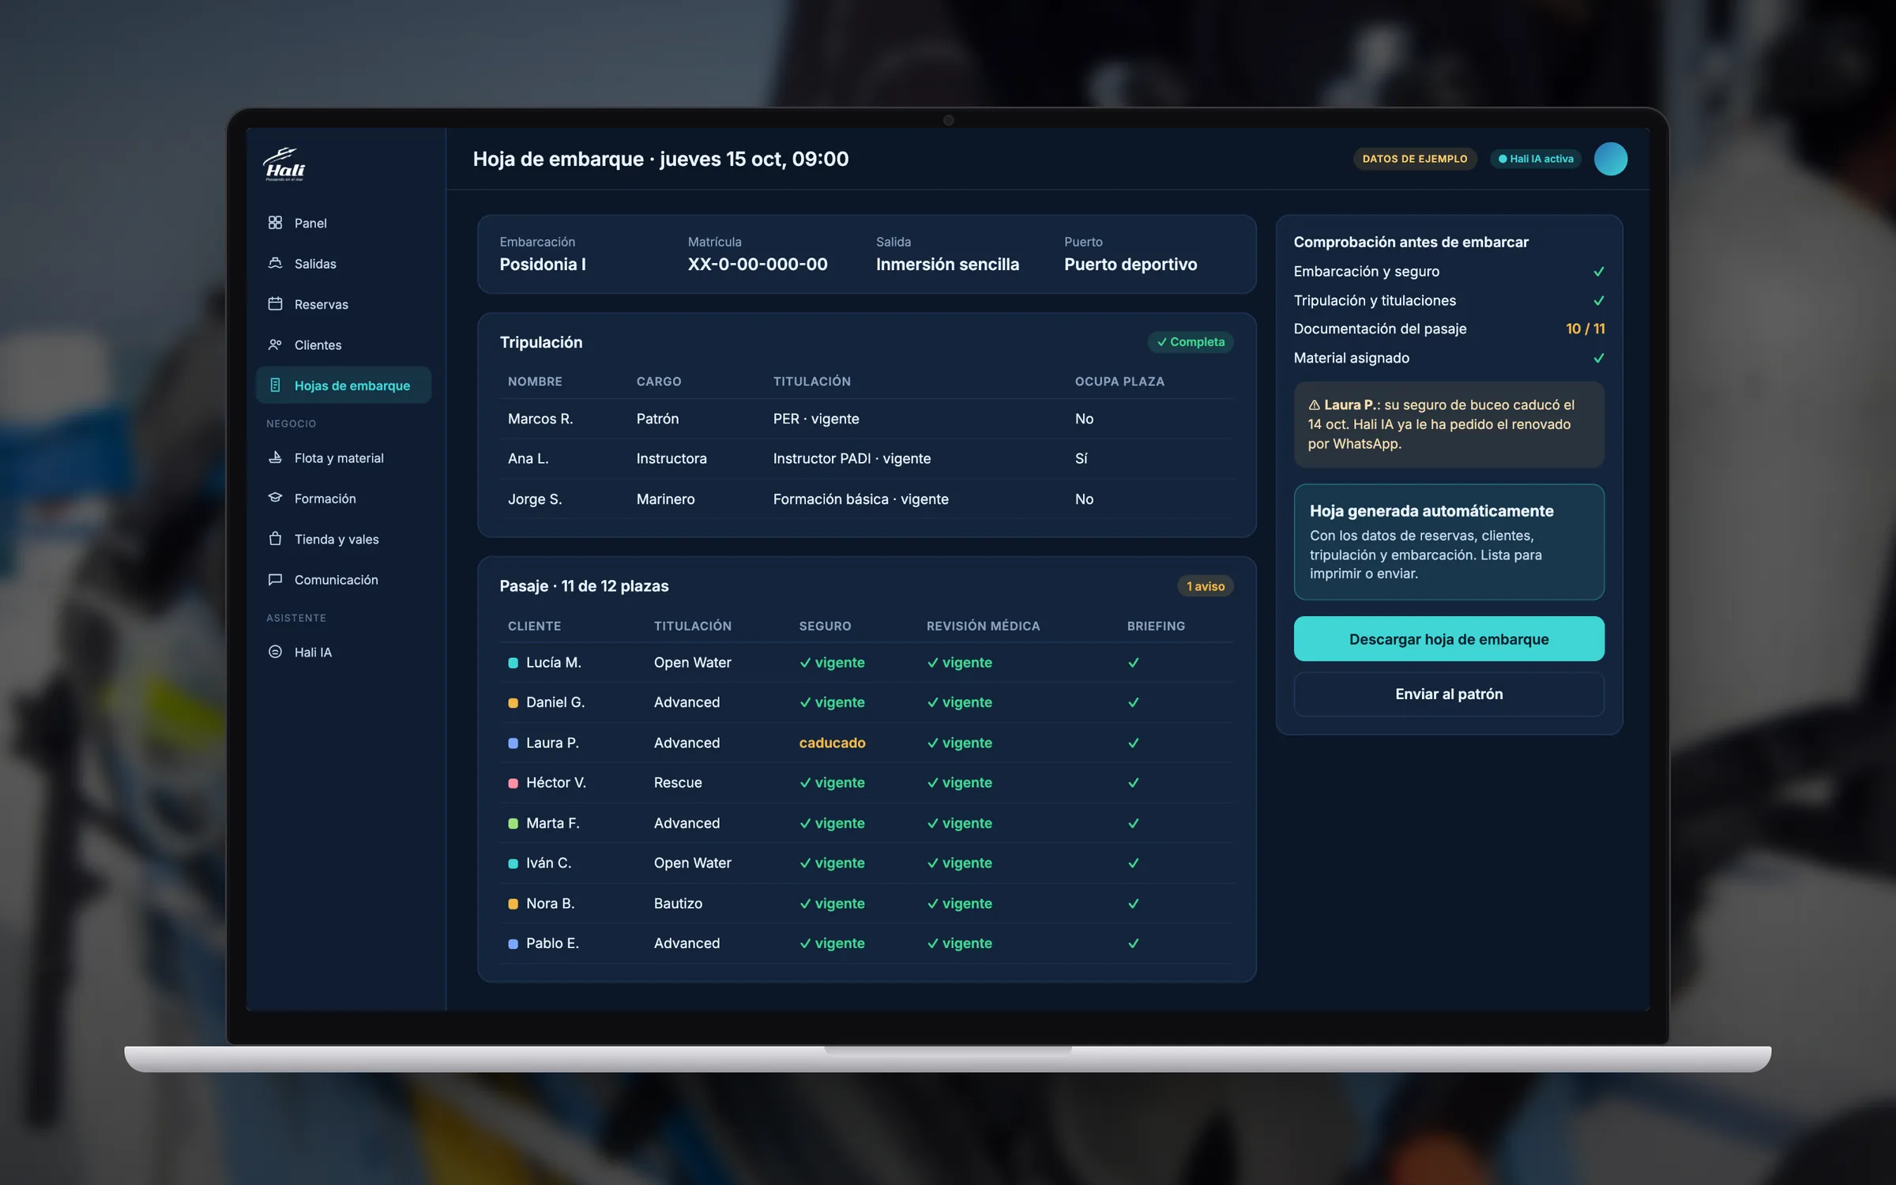Screen dimensions: 1896x1185
Task: Open Hali IA assistant icon
Action: click(x=275, y=652)
